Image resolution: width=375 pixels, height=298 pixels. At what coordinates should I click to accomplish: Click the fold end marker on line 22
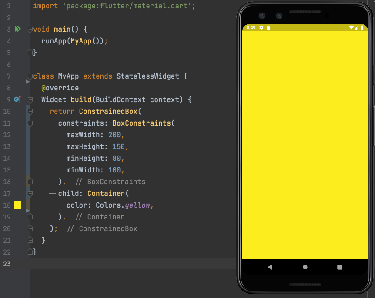click(30, 252)
